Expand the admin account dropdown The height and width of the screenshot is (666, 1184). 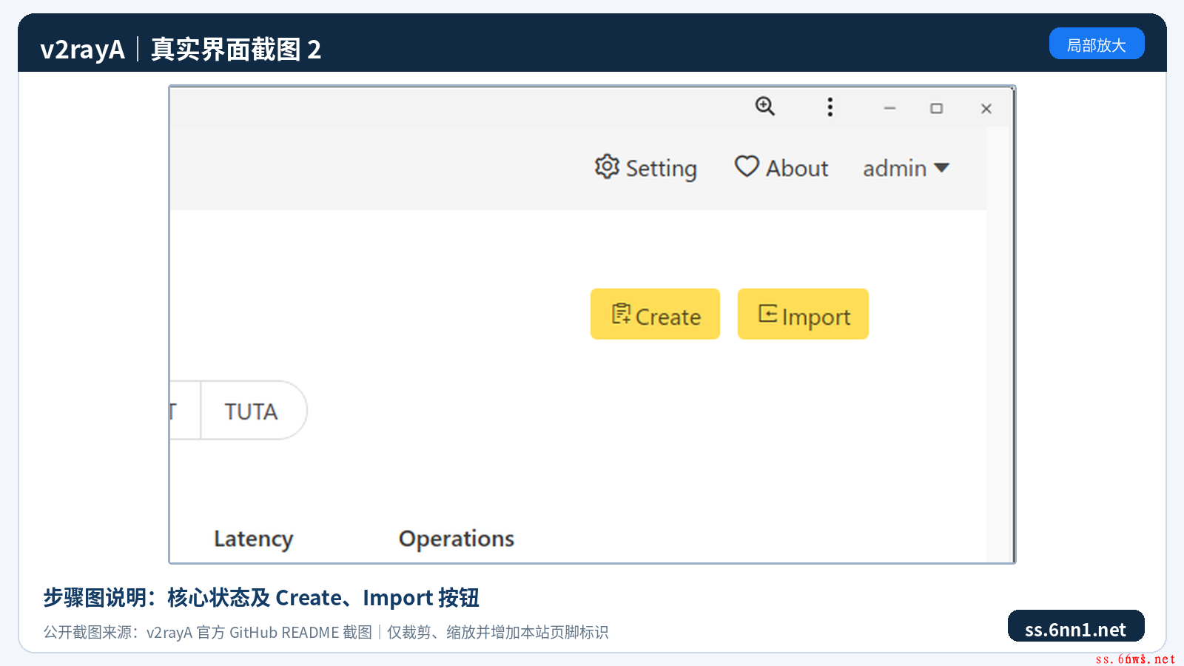(x=906, y=168)
